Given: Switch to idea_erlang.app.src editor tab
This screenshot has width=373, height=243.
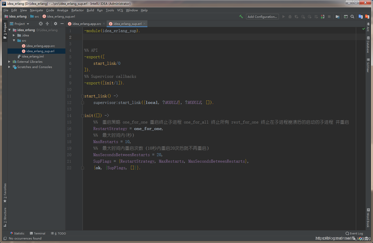Looking at the screenshot, I should tap(87, 24).
